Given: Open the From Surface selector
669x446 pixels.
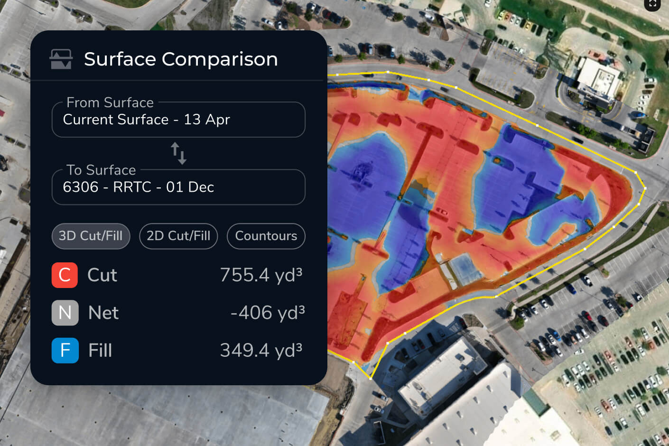Looking at the screenshot, I should coord(178,120).
